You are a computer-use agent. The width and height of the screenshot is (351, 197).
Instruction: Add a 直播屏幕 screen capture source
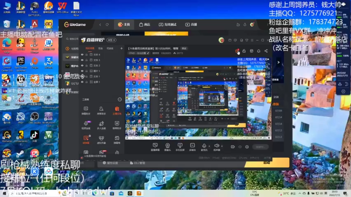pyautogui.click(x=155, y=147)
